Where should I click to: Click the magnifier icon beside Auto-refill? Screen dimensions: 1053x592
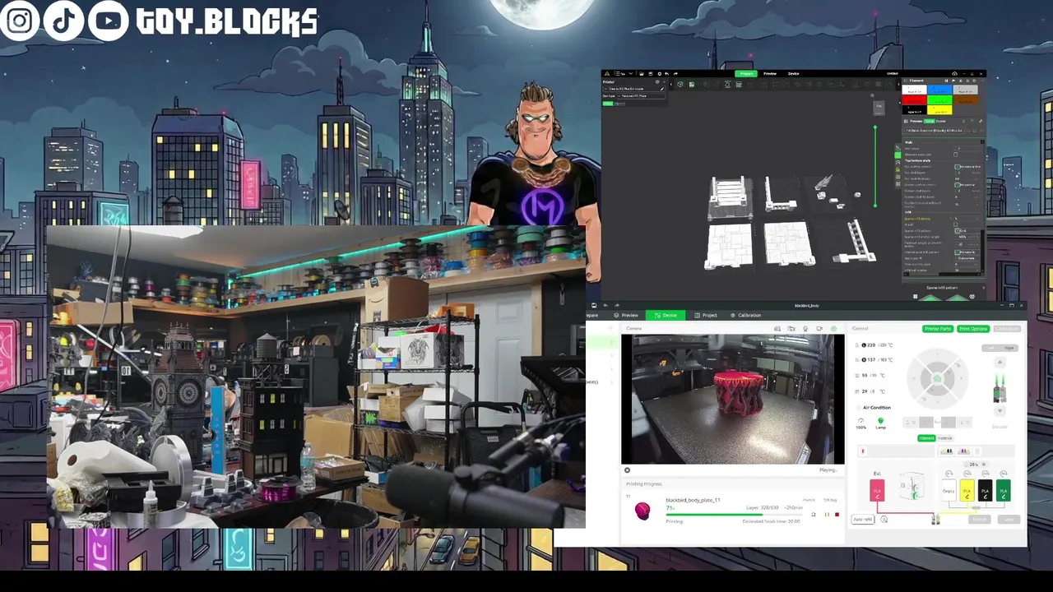[x=884, y=520]
